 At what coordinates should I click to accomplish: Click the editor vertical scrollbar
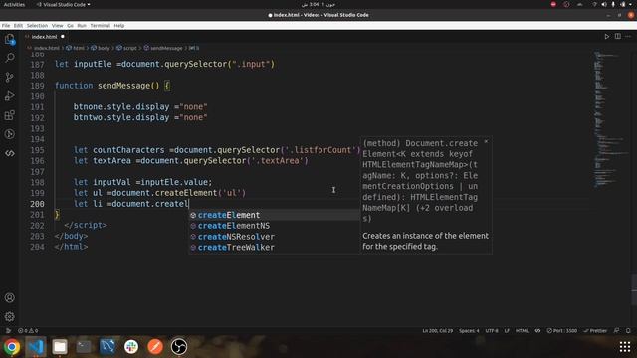(634, 289)
